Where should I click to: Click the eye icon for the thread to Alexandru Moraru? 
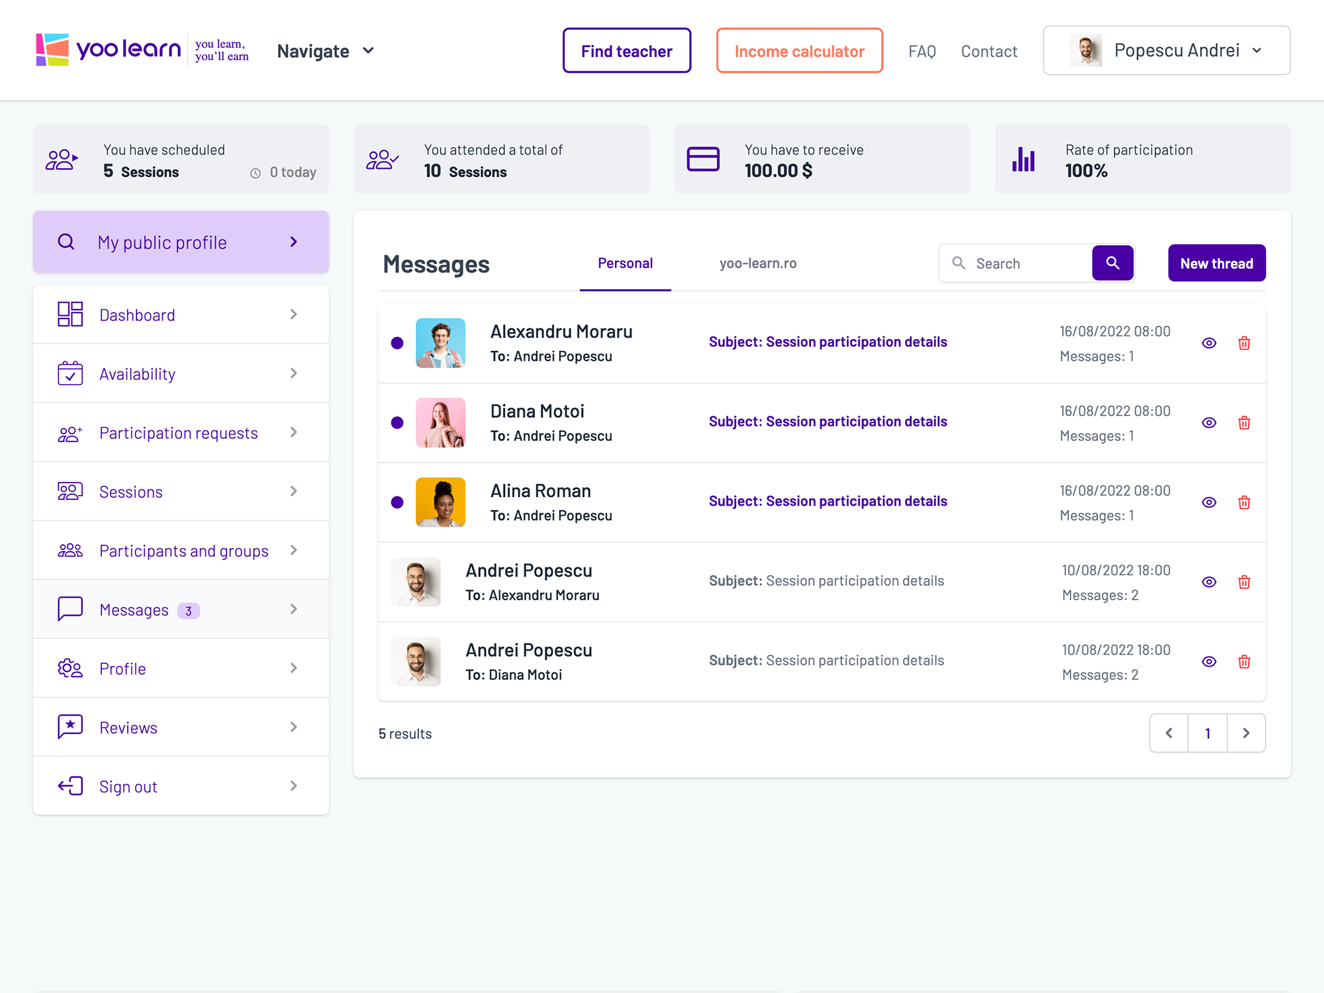pyautogui.click(x=1209, y=582)
